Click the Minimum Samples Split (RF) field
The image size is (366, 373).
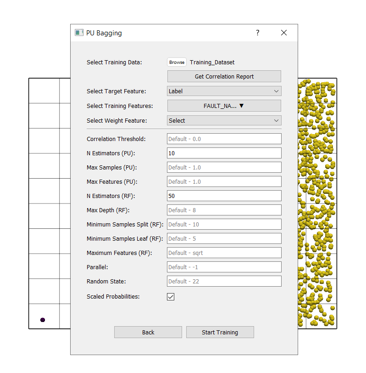coord(224,225)
